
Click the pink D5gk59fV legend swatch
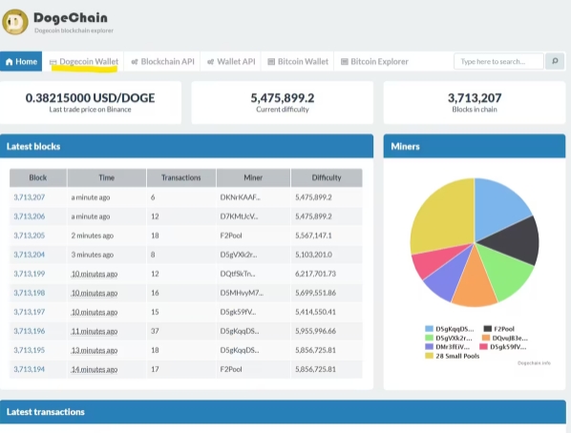(x=483, y=347)
